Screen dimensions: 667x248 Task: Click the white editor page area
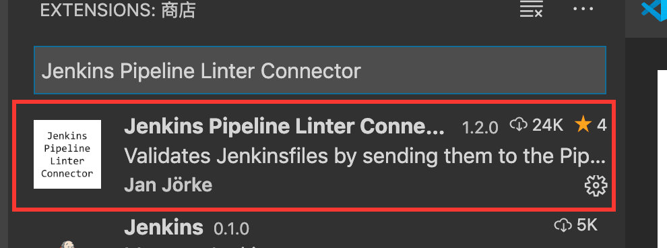click(x=662, y=158)
